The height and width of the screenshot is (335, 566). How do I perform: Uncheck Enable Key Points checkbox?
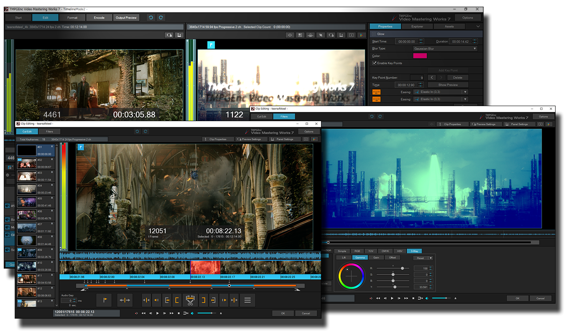(375, 63)
